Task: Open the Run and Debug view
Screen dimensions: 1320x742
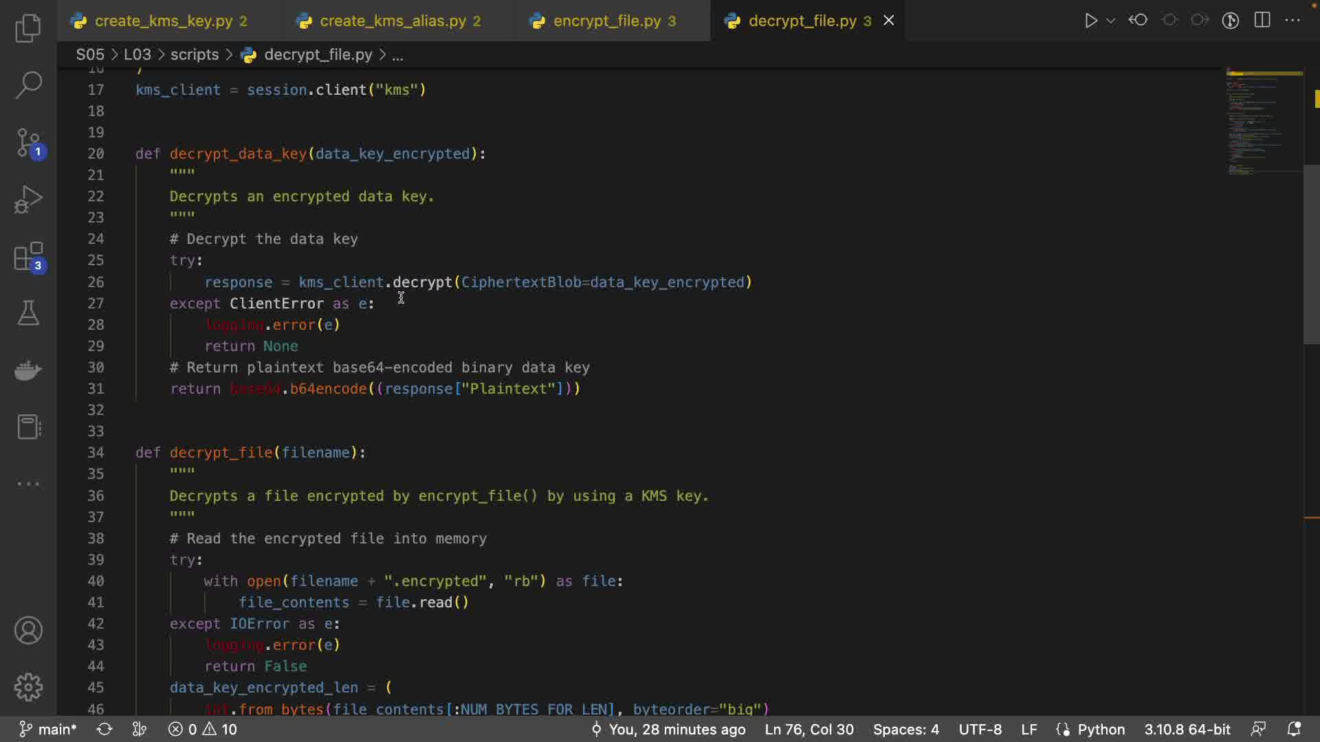Action: pyautogui.click(x=28, y=200)
